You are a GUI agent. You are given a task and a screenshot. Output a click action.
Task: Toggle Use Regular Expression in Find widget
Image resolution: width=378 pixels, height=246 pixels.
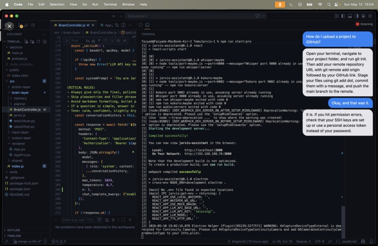tap(98, 41)
